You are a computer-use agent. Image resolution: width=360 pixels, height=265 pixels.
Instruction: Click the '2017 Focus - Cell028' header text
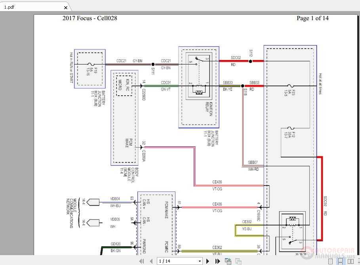click(90, 18)
